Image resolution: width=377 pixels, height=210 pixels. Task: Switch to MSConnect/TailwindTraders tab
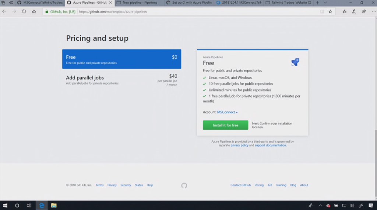[40, 3]
